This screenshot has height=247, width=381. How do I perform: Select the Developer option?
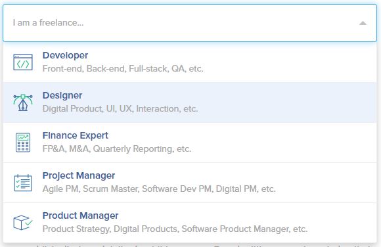click(x=190, y=62)
